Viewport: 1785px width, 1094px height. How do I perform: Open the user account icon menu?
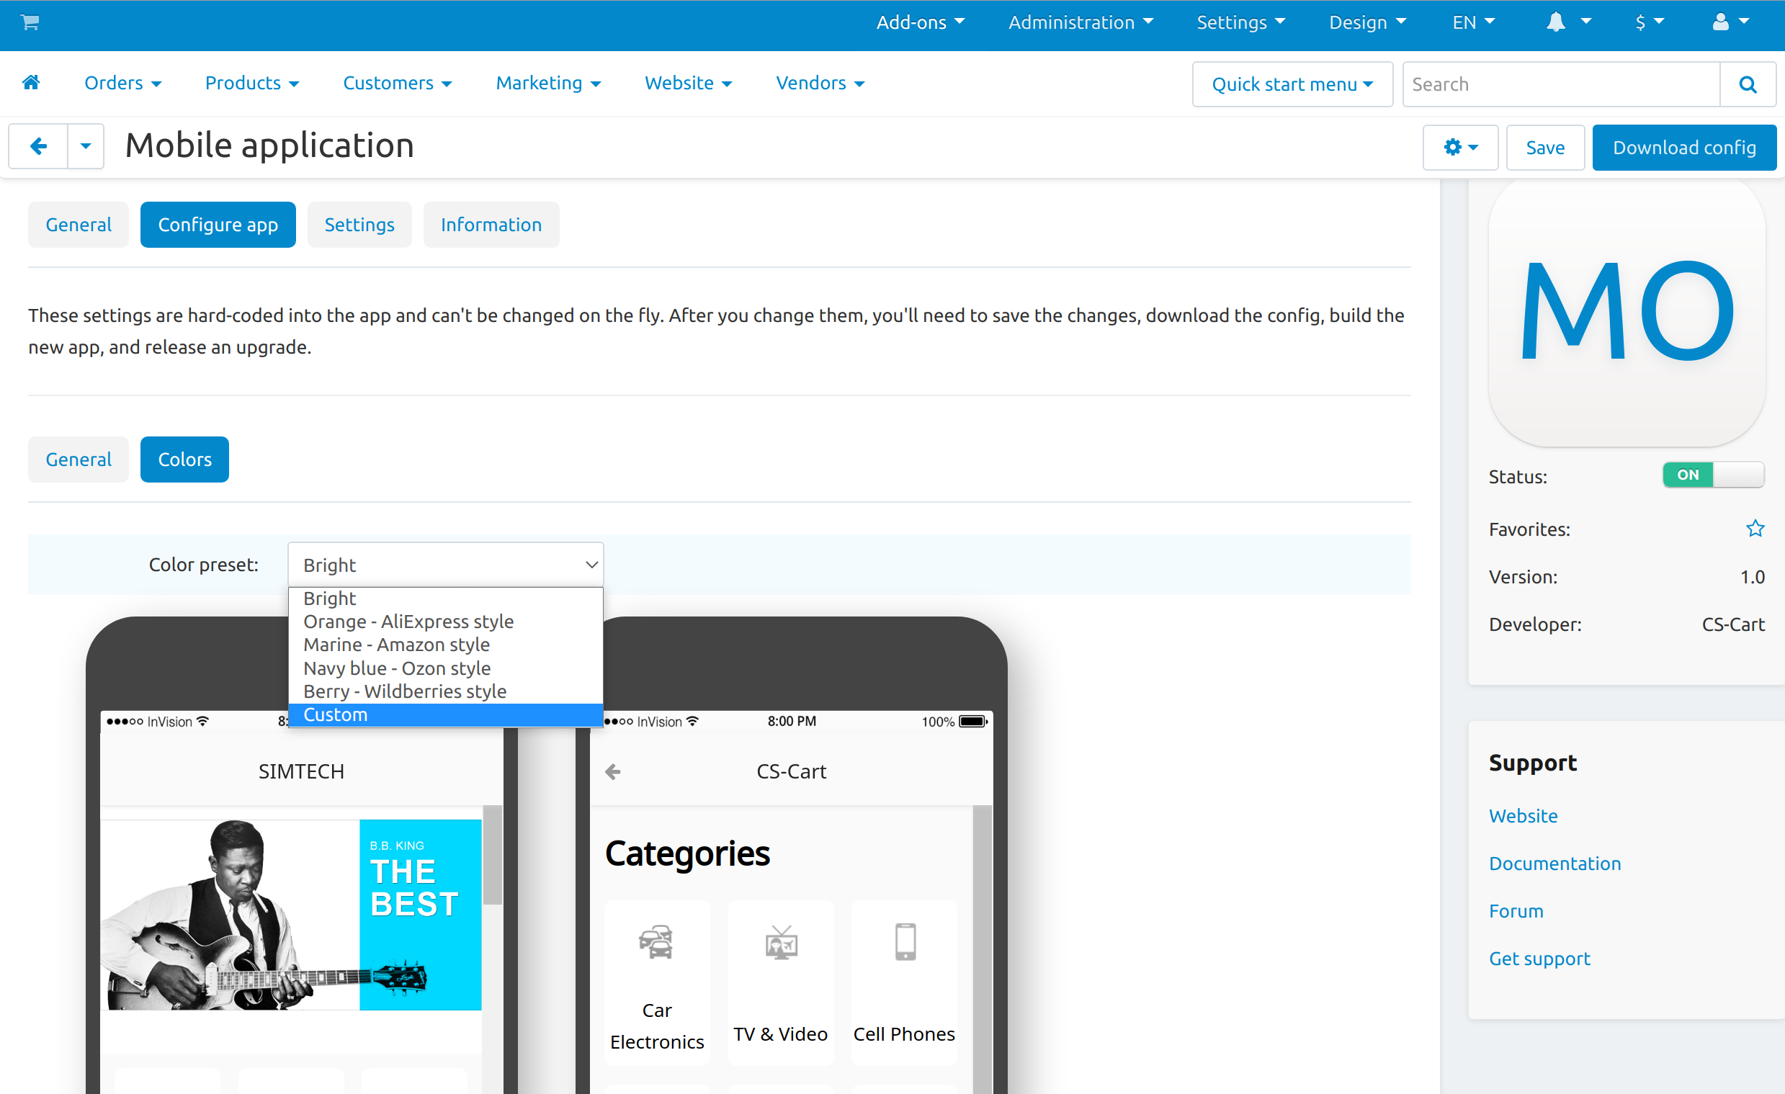(x=1730, y=22)
